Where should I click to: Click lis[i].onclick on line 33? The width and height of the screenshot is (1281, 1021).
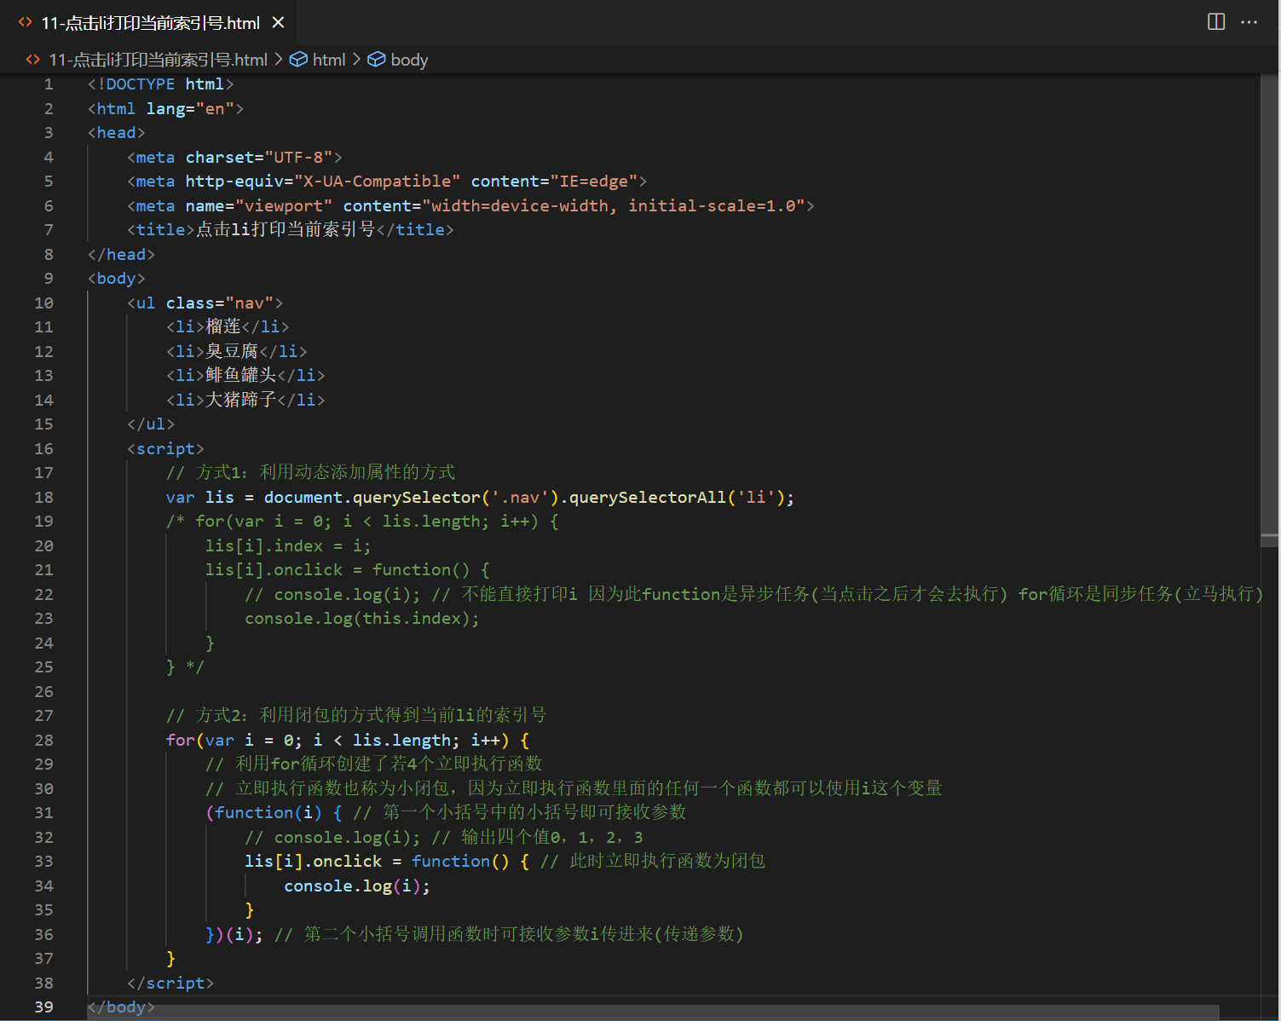pyautogui.click(x=313, y=862)
